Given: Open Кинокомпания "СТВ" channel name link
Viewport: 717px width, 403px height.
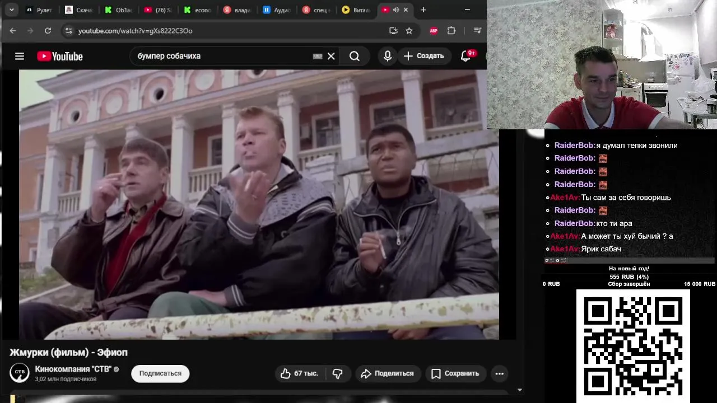Looking at the screenshot, I should point(73,369).
